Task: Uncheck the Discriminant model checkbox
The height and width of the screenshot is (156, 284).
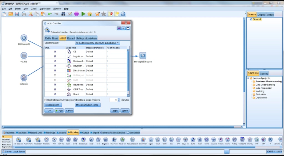Action: click(x=55, y=70)
